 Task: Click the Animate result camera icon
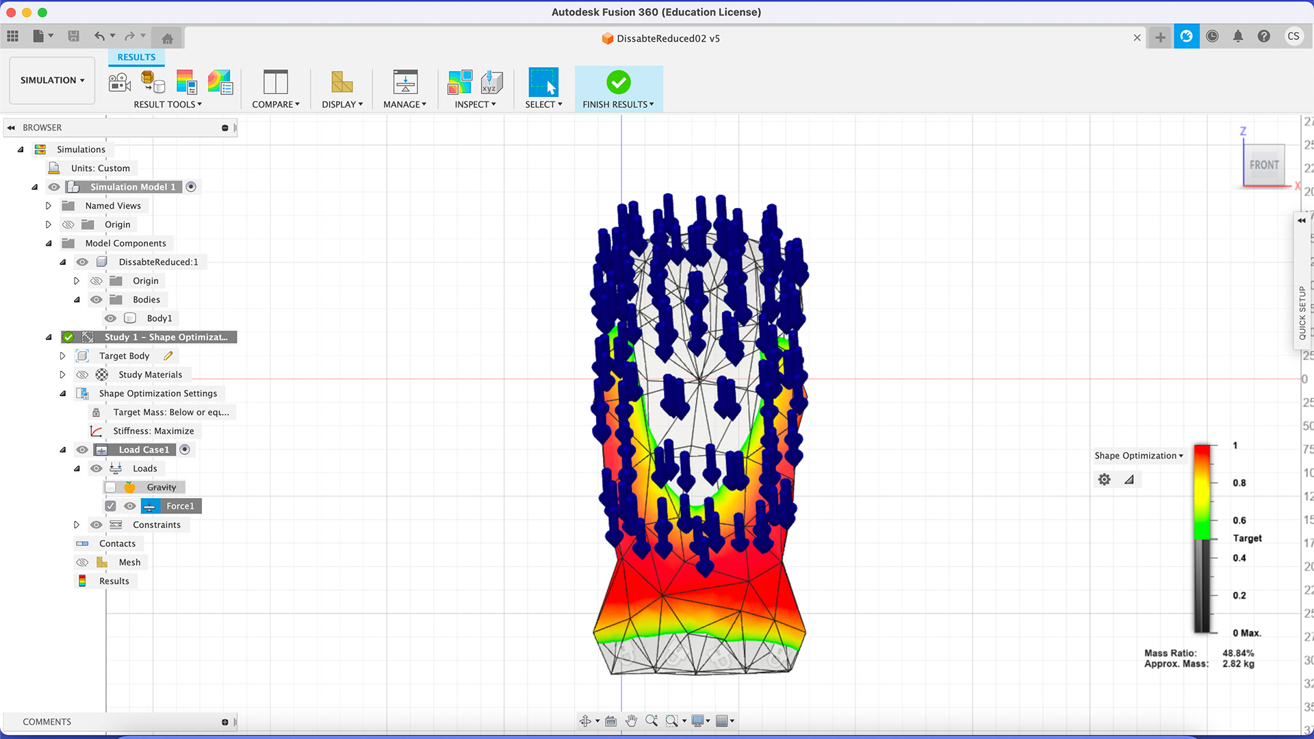click(x=120, y=83)
